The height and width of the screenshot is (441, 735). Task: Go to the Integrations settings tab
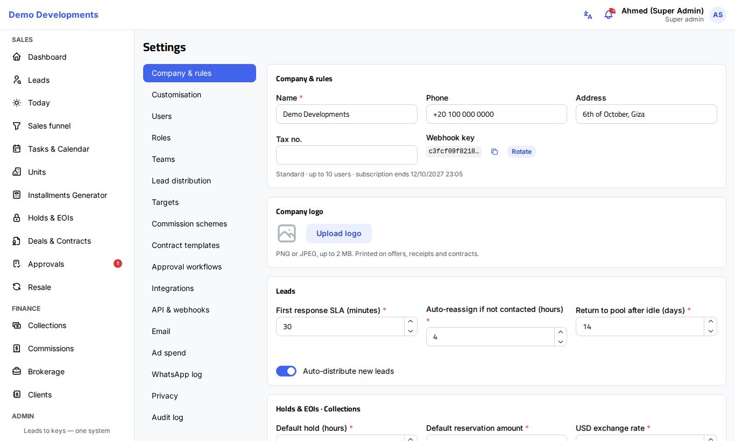click(x=200, y=288)
